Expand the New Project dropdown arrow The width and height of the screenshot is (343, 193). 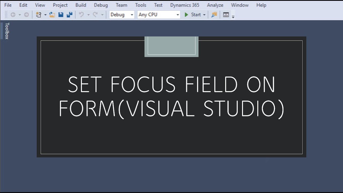45,15
